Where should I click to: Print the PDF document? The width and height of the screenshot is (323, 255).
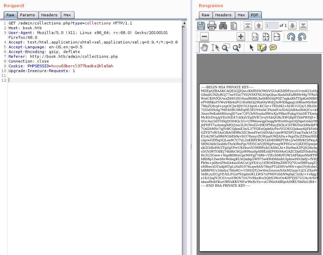[211, 26]
